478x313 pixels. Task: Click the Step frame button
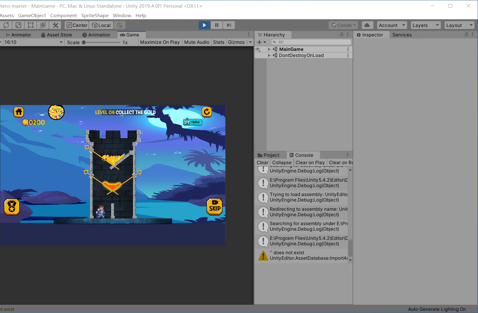[x=229, y=25]
